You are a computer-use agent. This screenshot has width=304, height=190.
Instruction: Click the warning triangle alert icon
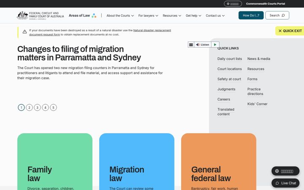24,32
